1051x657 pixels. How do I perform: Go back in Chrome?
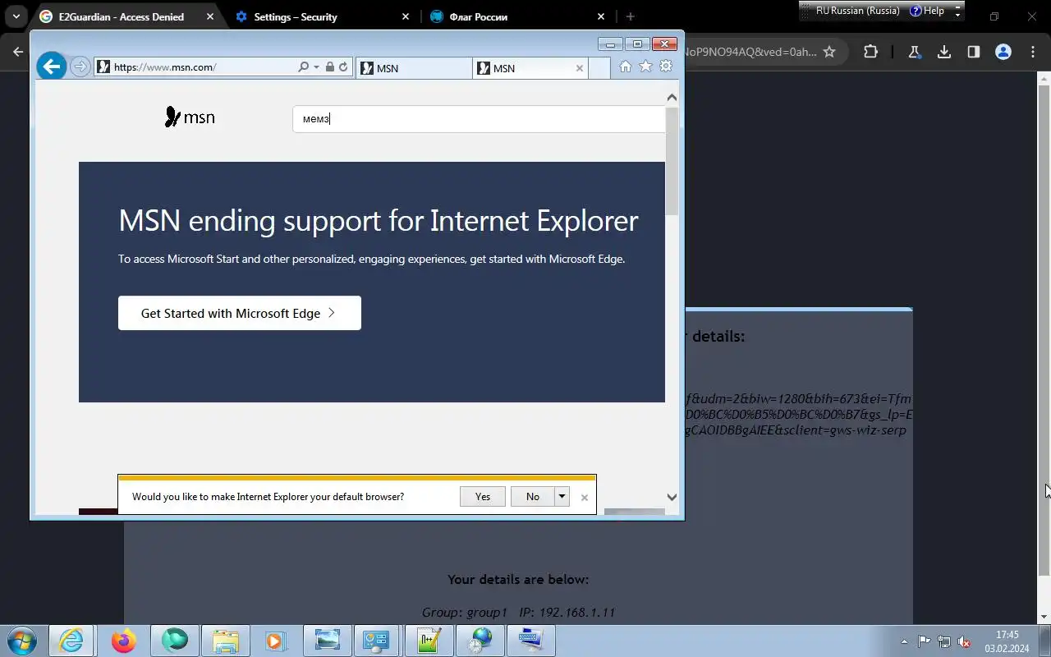click(18, 52)
